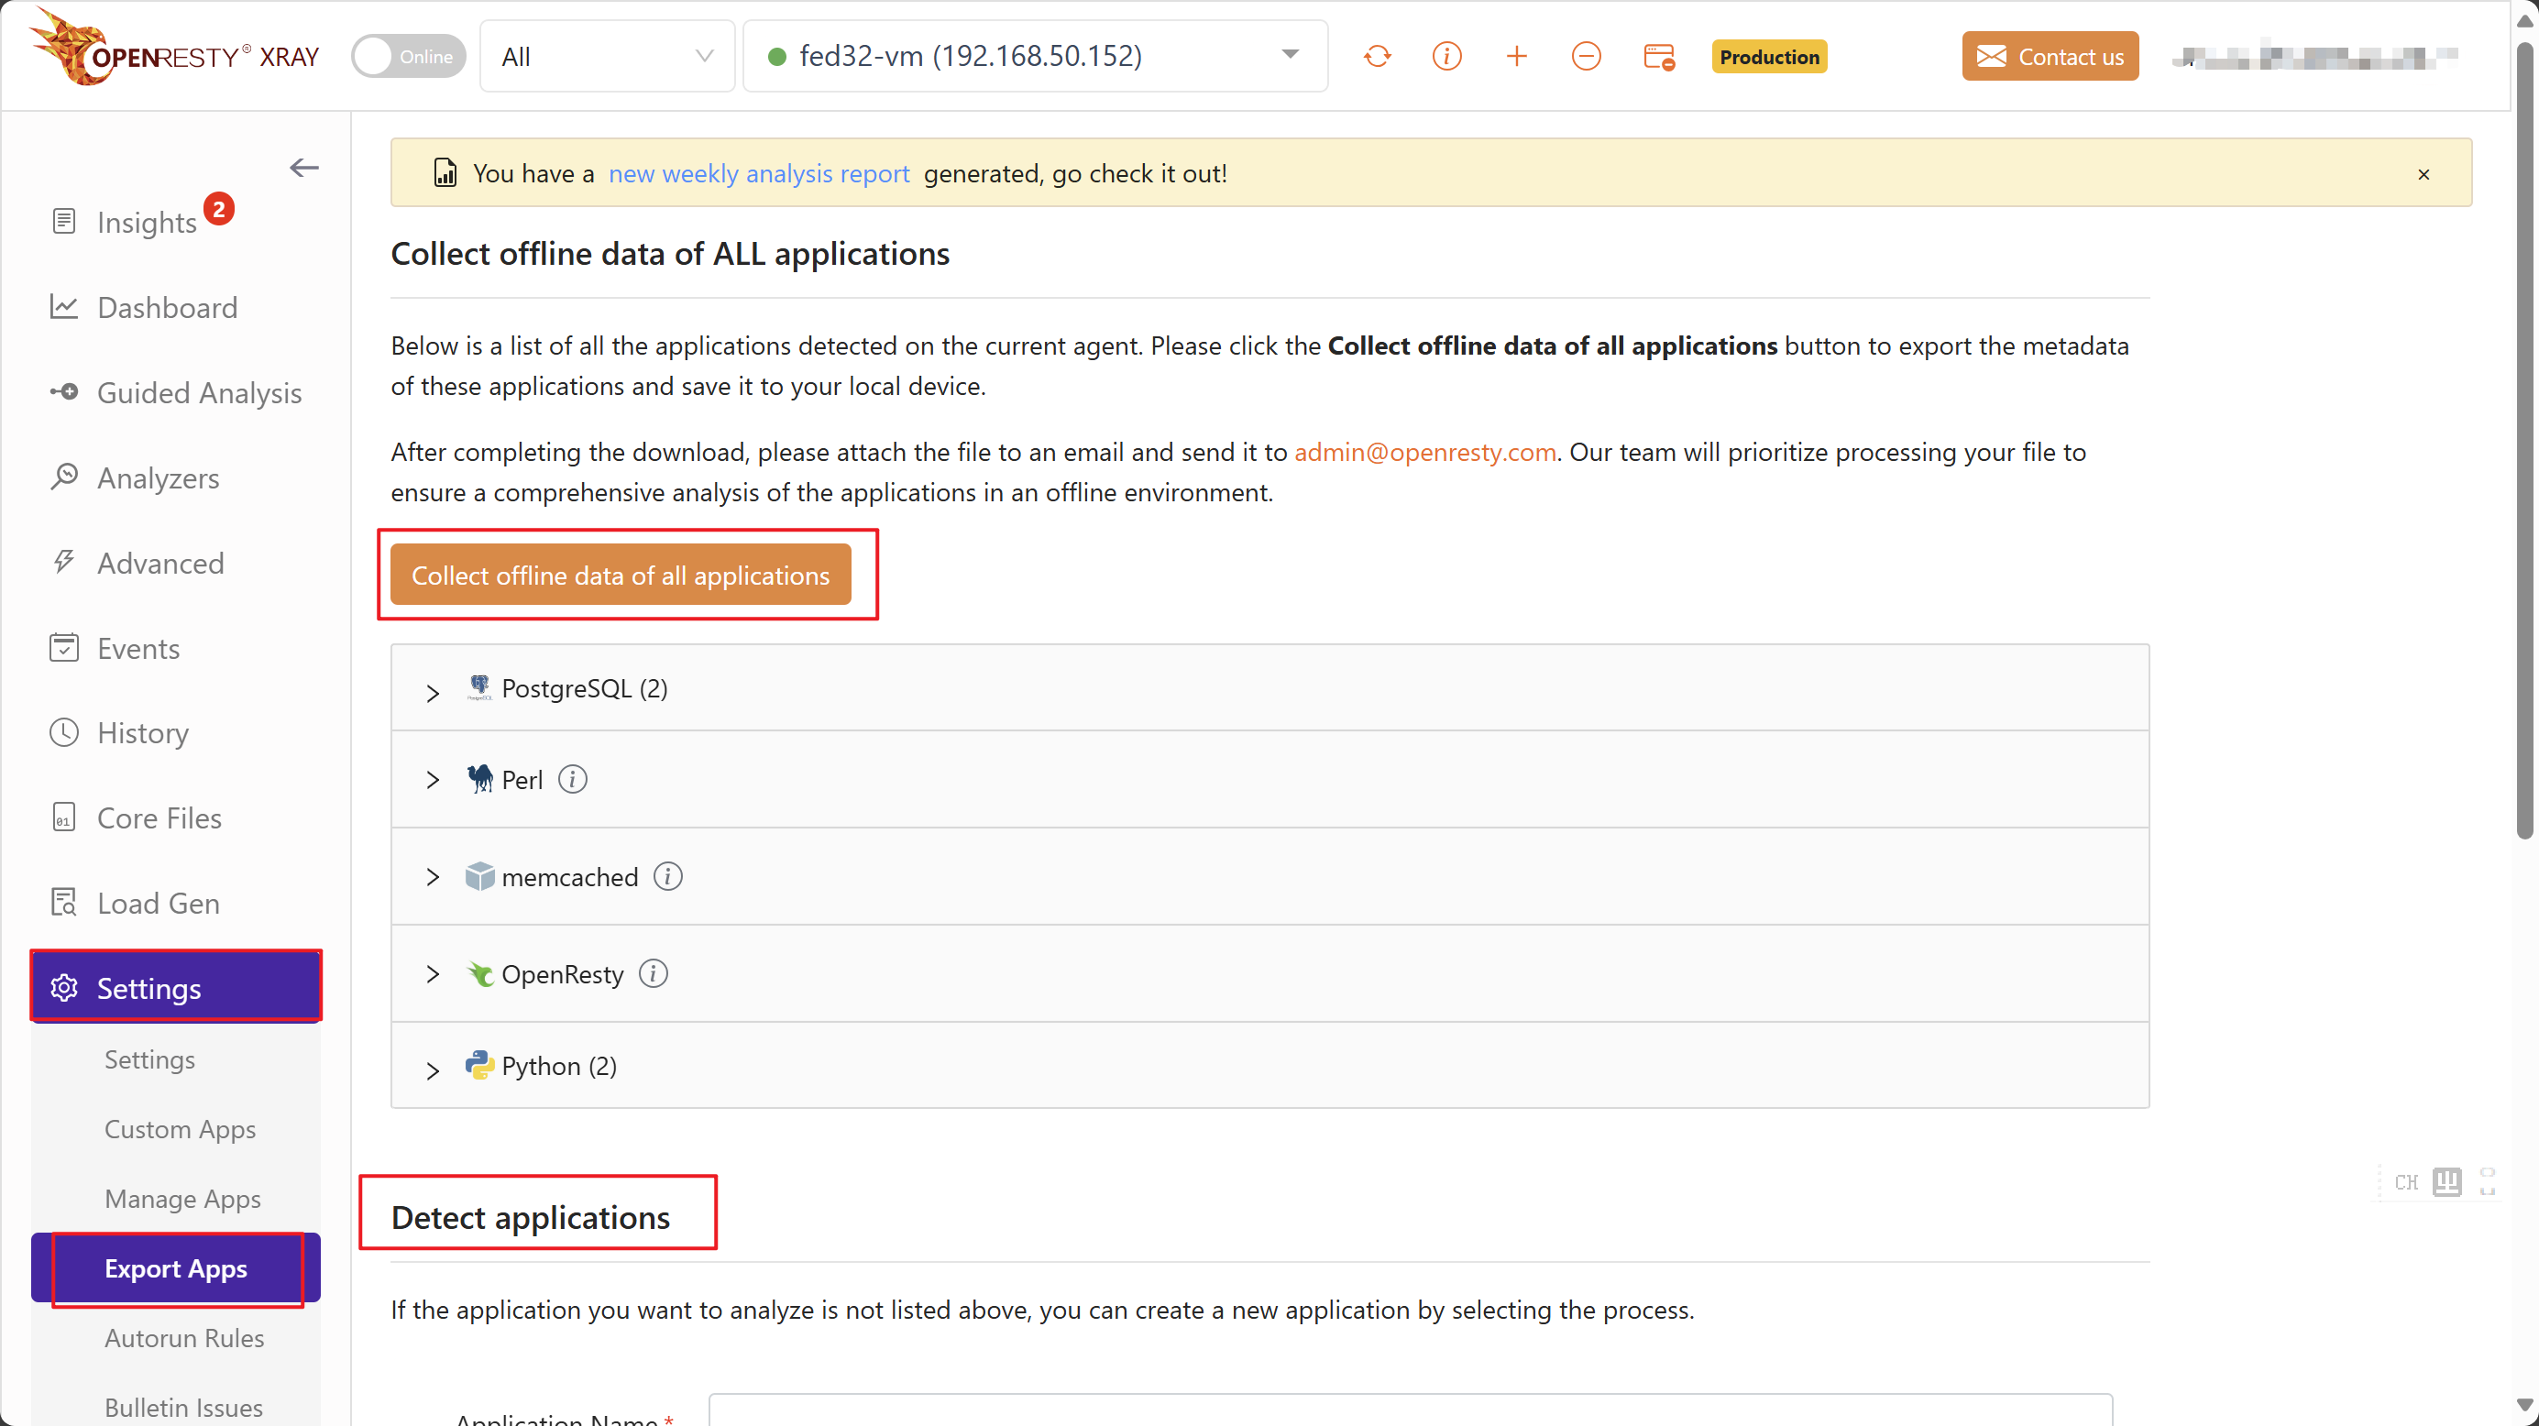Click the report document icon in the banner

445,172
